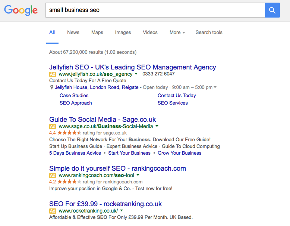
Task: Expand the opening hours arrow for Jellyfish
Action: coord(215,87)
